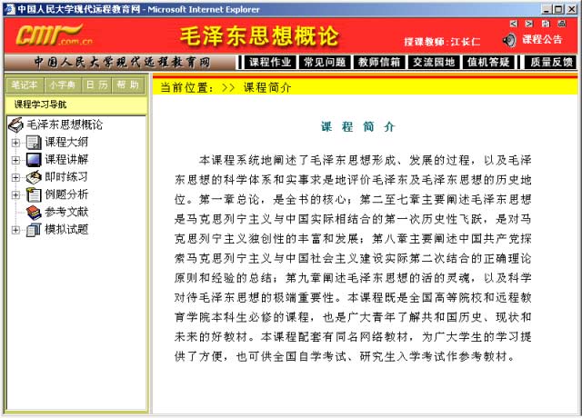Screen dimensions: 582x418
Task: Click the speaker icon beside 课程公告
Action: (x=509, y=40)
